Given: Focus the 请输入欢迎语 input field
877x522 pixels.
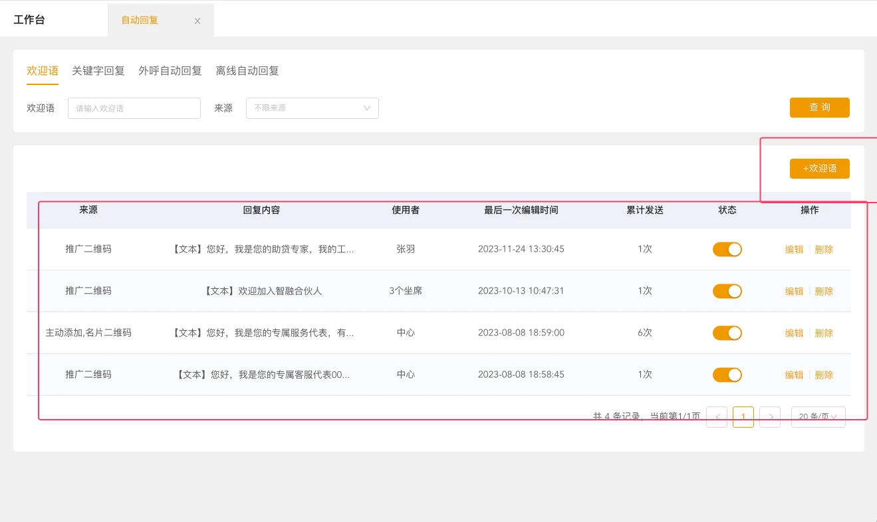Looking at the screenshot, I should click(134, 108).
